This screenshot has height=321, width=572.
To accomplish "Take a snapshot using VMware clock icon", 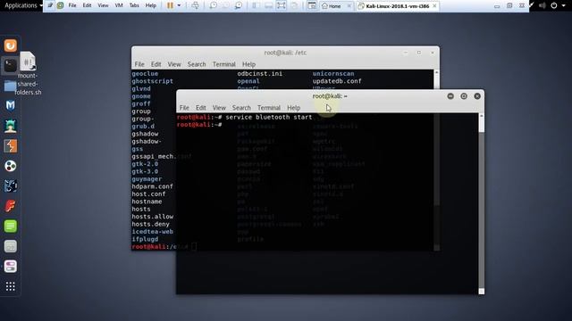I will tap(213, 5).
